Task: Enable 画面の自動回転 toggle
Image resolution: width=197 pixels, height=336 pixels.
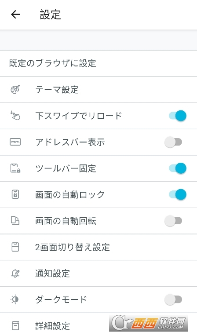Action: (173, 221)
